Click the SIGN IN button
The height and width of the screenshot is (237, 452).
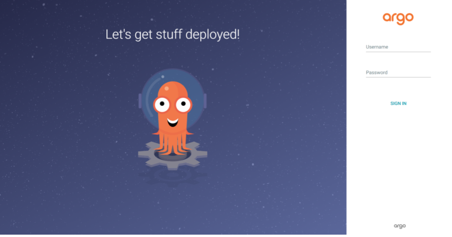[398, 103]
